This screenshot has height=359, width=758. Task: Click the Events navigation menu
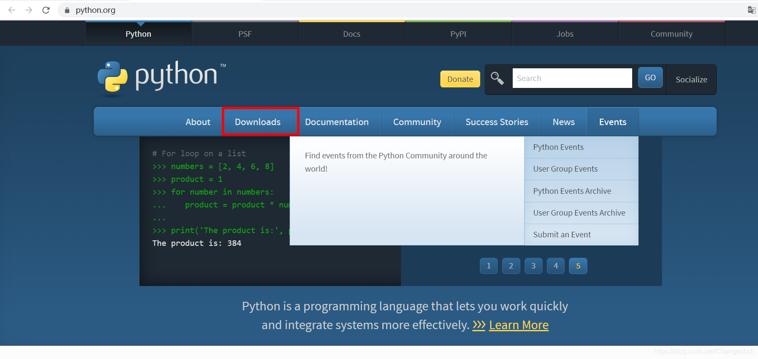click(x=613, y=122)
